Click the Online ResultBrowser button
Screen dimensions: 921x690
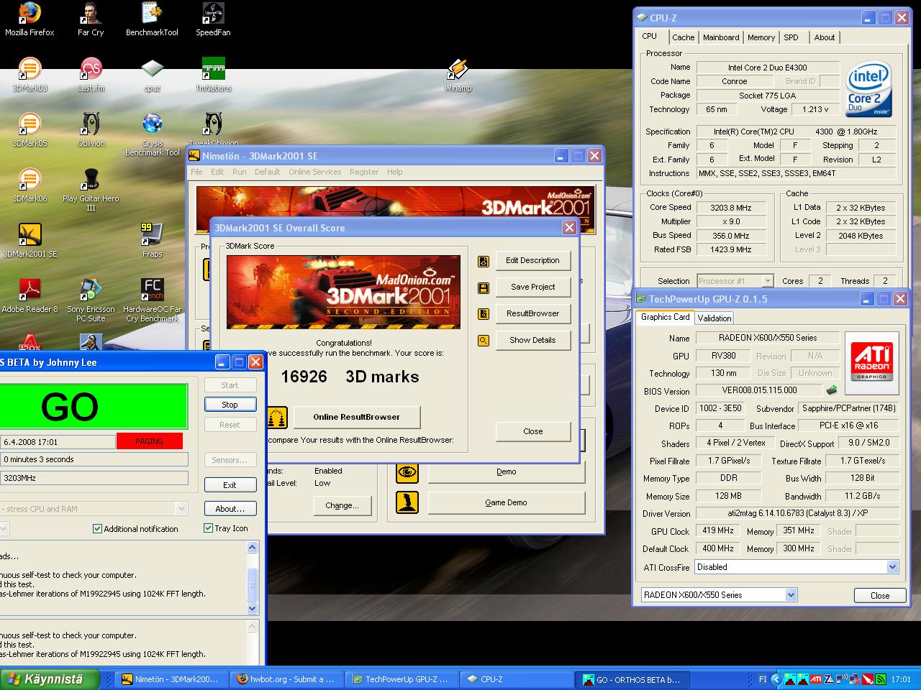coord(356,417)
